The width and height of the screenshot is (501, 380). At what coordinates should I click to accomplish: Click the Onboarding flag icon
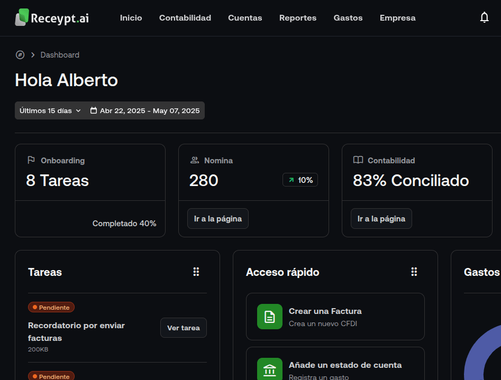31,160
